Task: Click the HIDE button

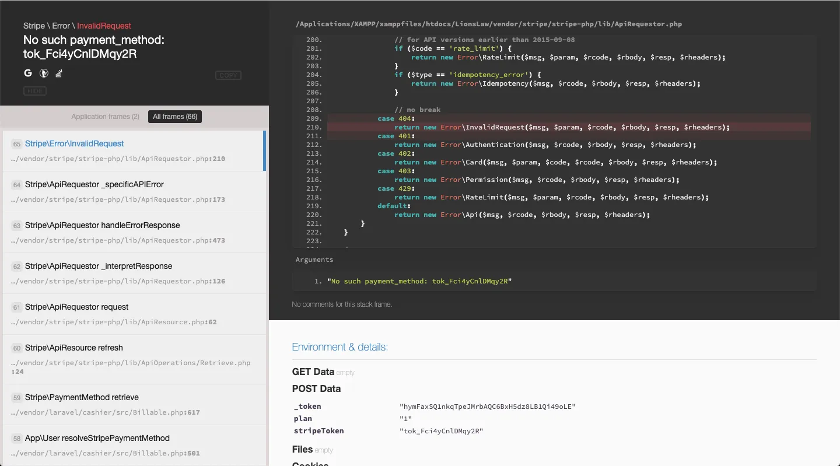Action: 35,91
